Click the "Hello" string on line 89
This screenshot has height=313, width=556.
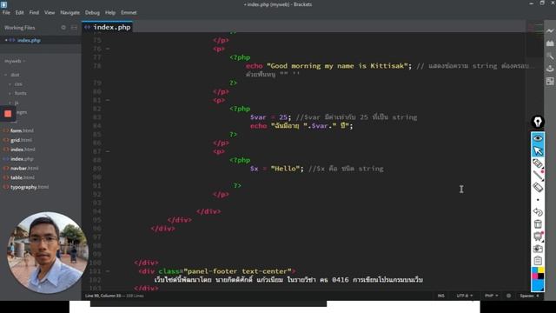click(x=285, y=169)
